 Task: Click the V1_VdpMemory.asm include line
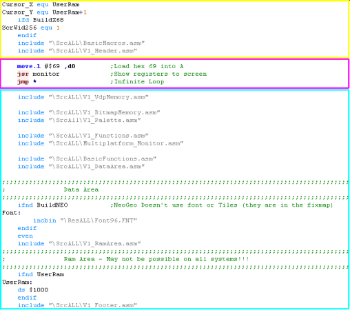point(83,97)
